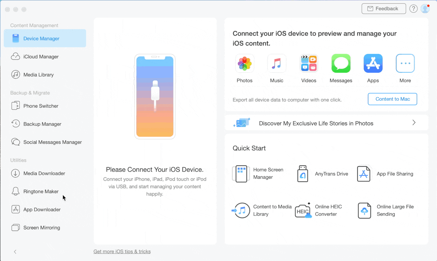Screen dimensions: 437x261
Task: Collapse the sidebar with back chevron
Action: [x=15, y=252]
